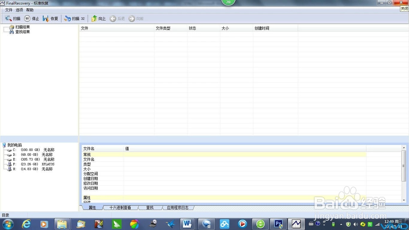The image size is (409, 230).
Task: Click the properties panel scroll down arrow
Action: [404, 200]
